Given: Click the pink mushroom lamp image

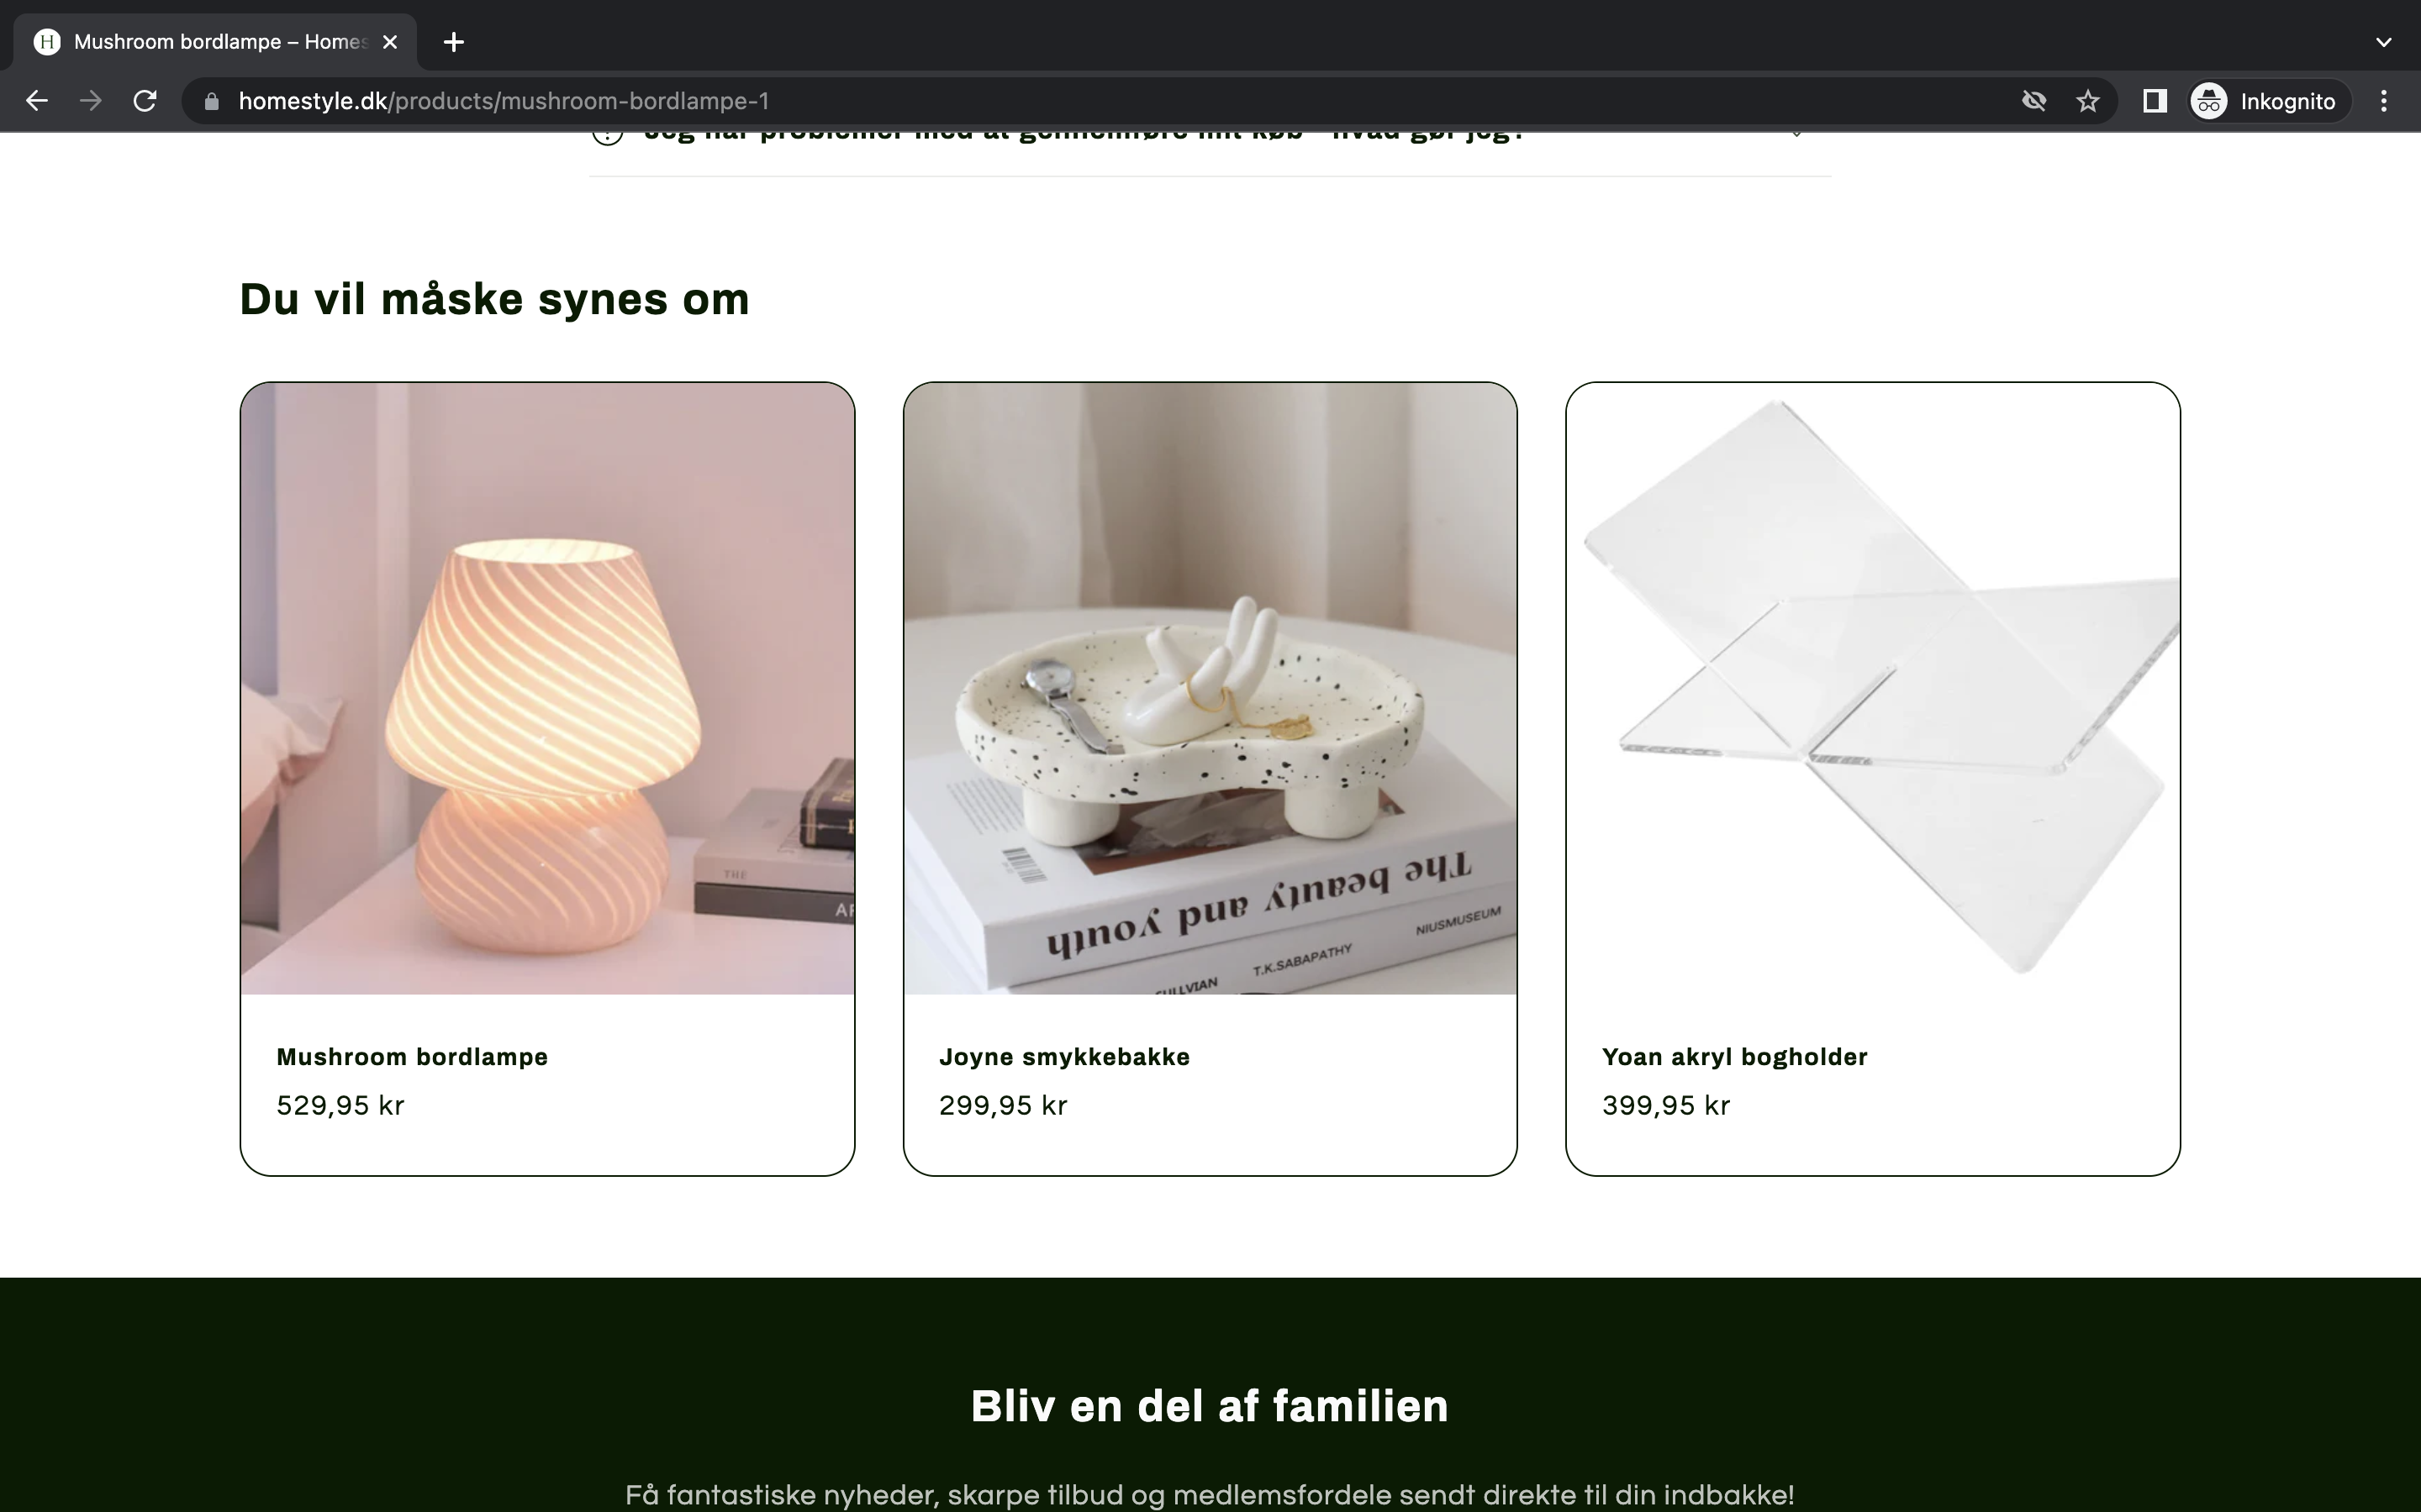Looking at the screenshot, I should point(547,688).
